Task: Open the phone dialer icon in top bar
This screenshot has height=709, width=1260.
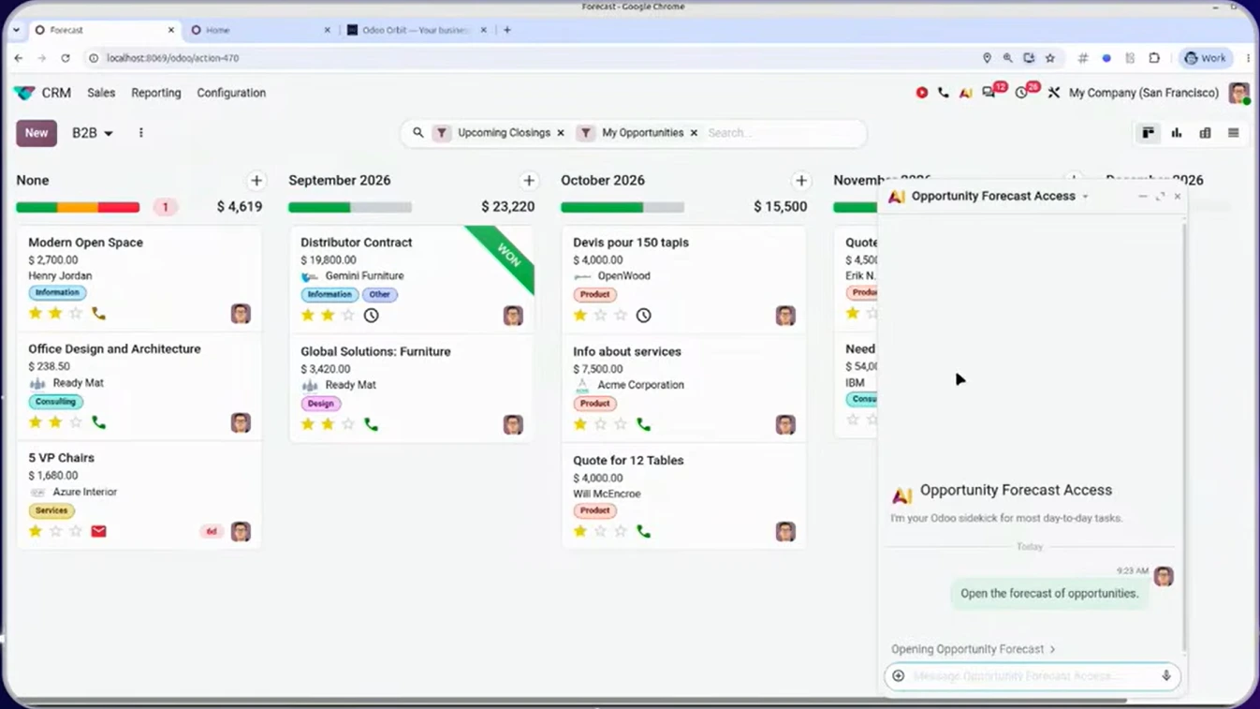Action: (x=943, y=93)
